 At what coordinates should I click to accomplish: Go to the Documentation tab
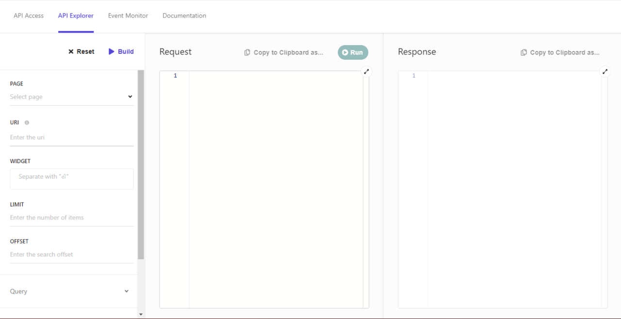coord(184,16)
